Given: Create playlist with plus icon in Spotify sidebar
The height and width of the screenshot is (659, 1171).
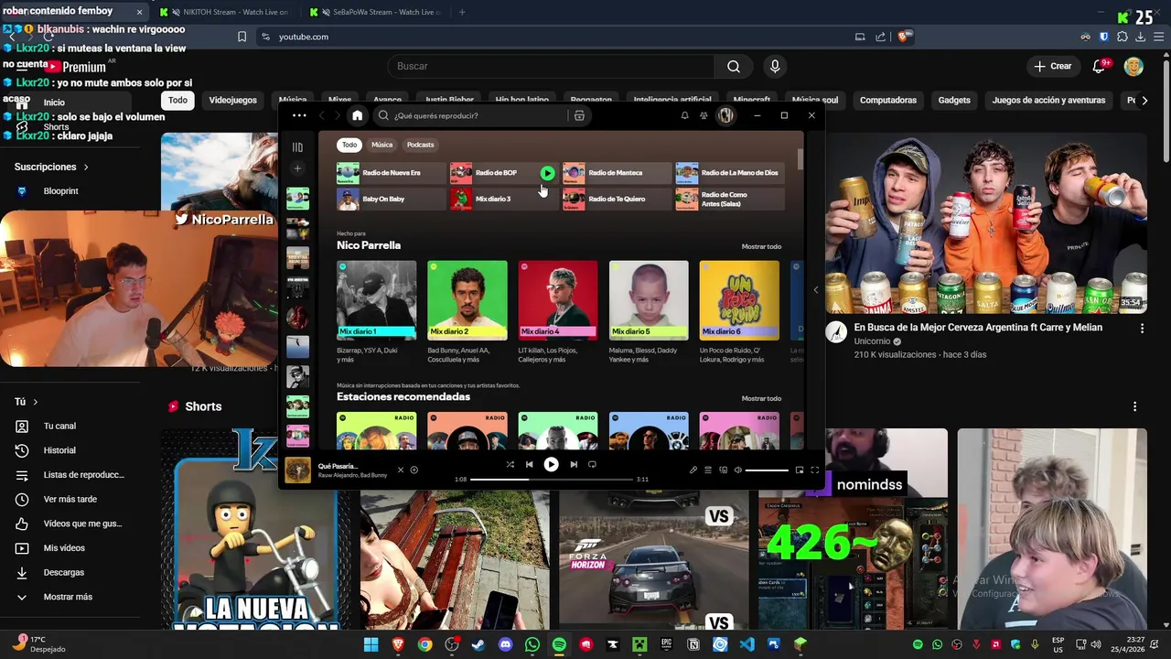Looking at the screenshot, I should point(297,168).
